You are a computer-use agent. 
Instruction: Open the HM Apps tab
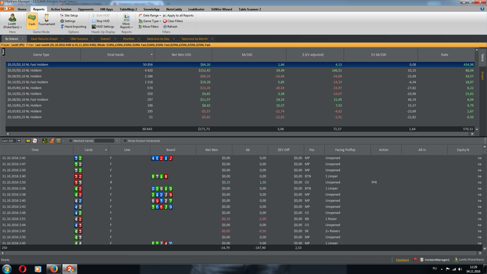click(106, 9)
